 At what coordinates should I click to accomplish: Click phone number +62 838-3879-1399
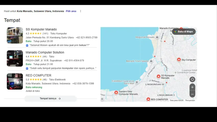[x=83, y=83]
